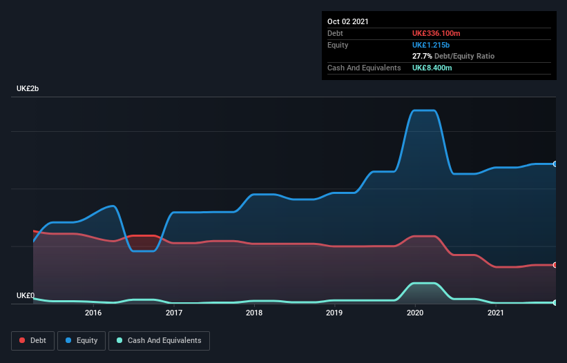Toggle the Debt legend button
This screenshot has width=567, height=363.
coord(32,341)
